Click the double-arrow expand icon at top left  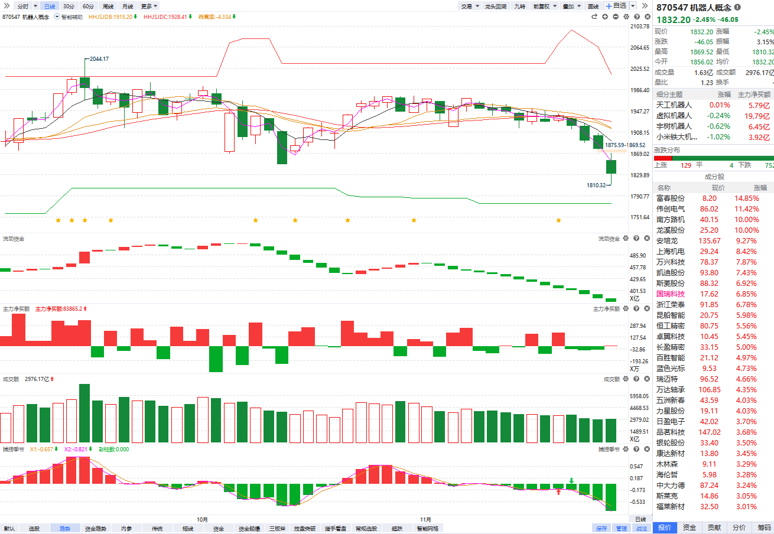6,6
